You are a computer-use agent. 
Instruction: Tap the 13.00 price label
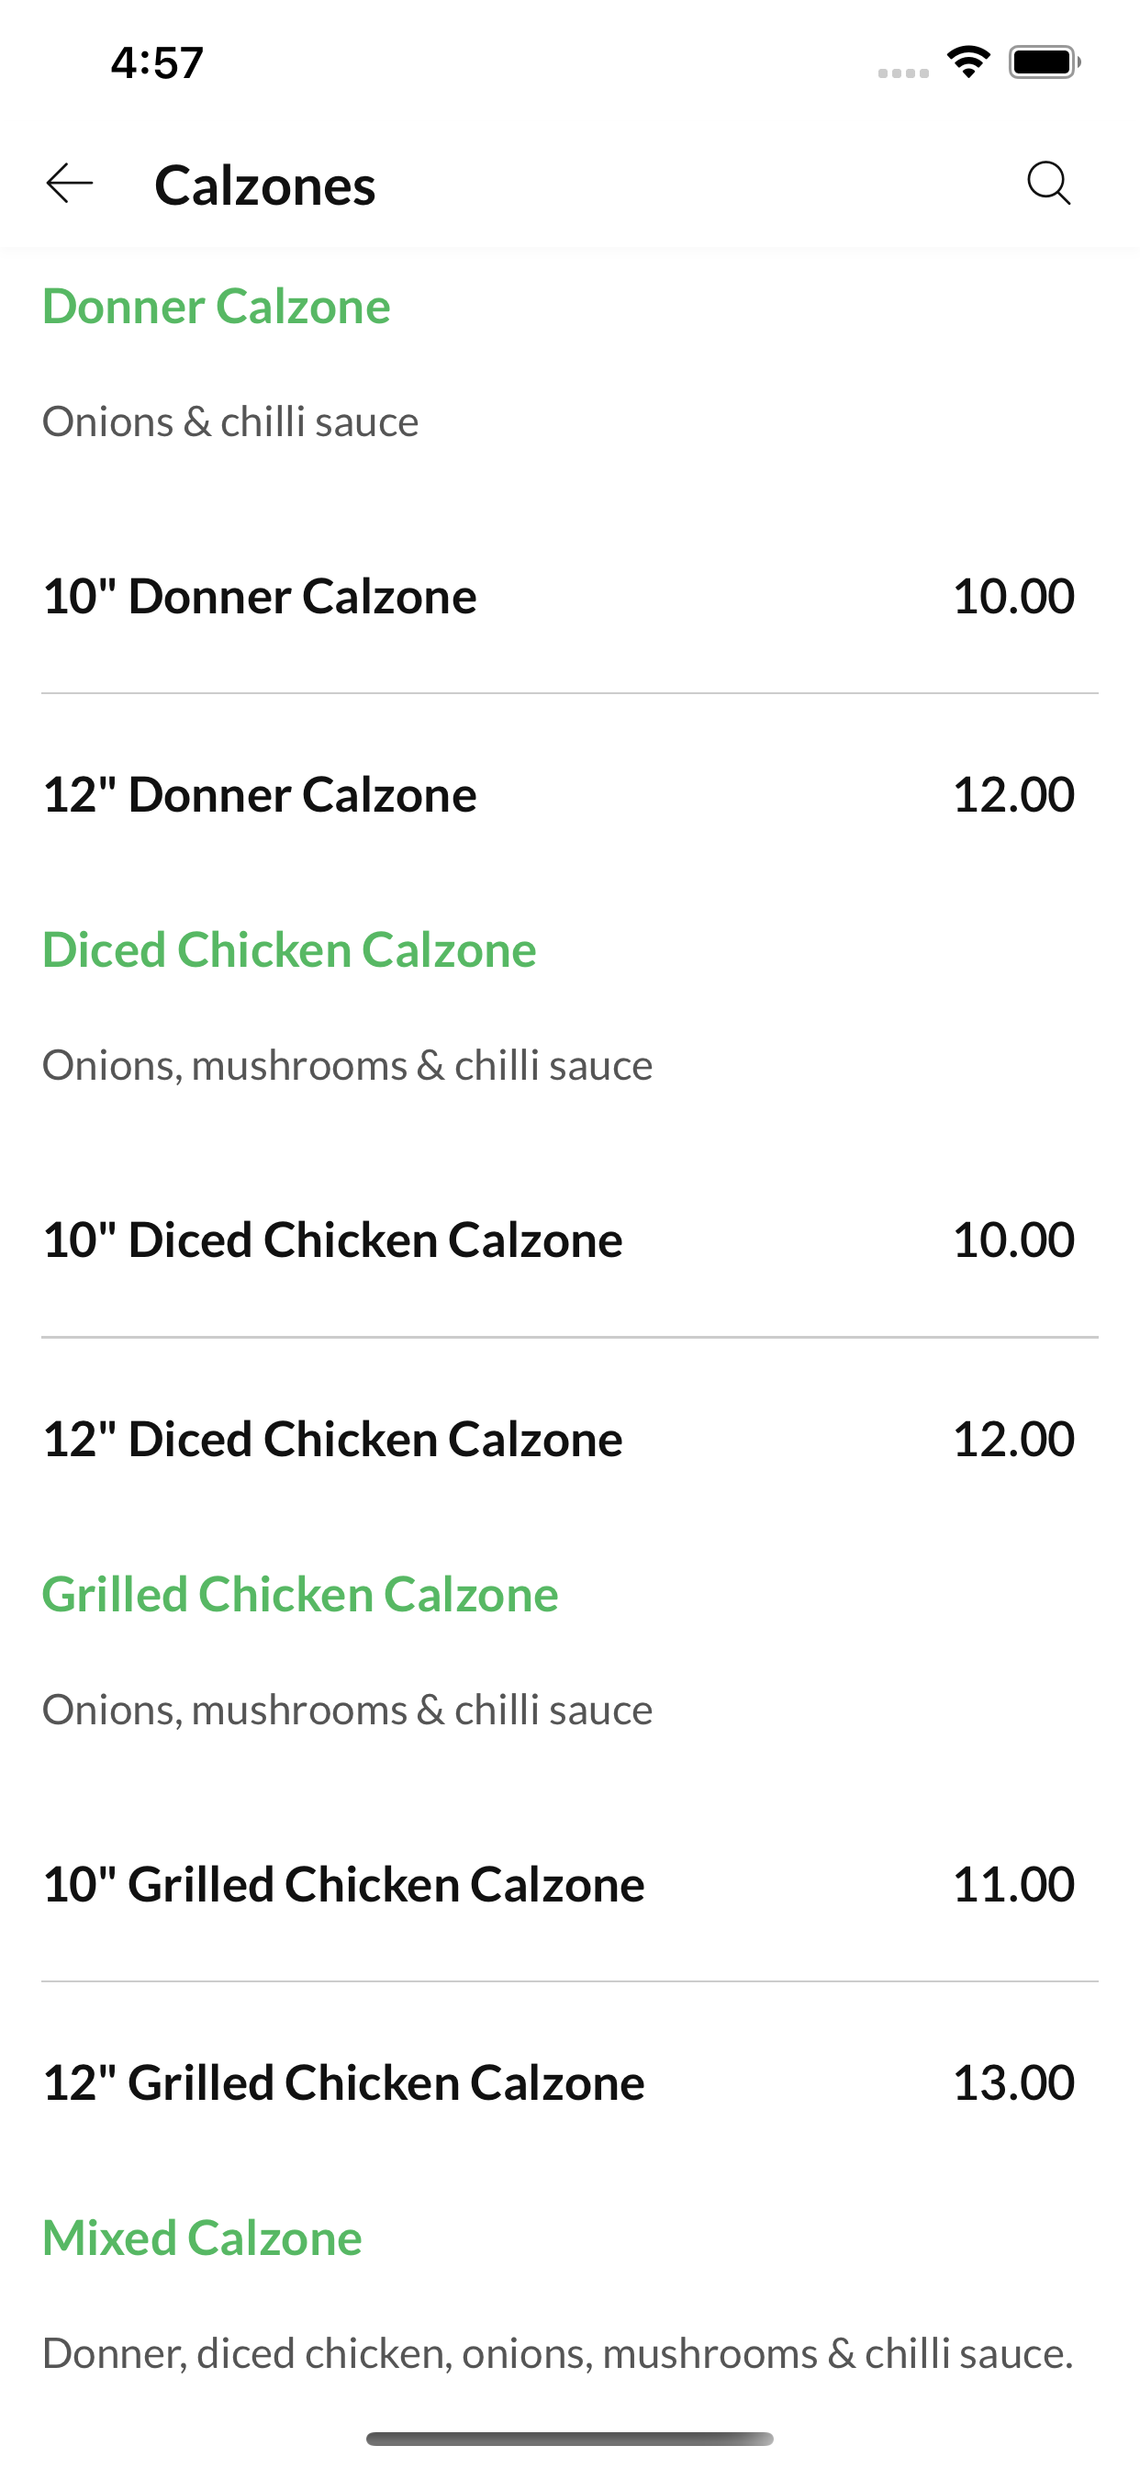1013,2081
